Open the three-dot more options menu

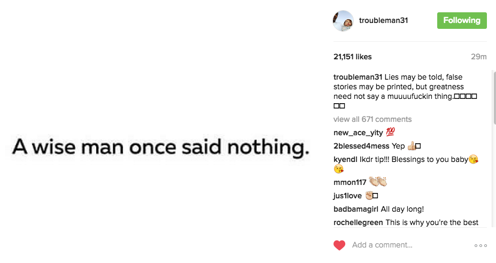pos(480,245)
